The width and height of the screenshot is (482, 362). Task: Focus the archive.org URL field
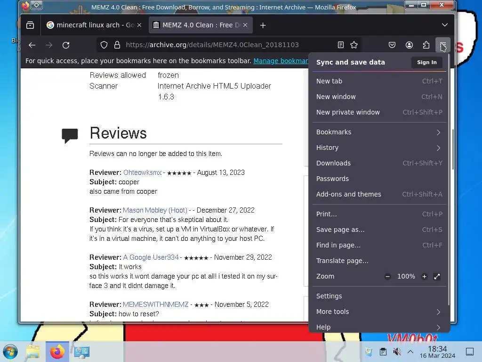click(212, 45)
